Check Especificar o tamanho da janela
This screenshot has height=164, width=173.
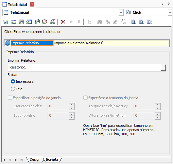[85, 98]
